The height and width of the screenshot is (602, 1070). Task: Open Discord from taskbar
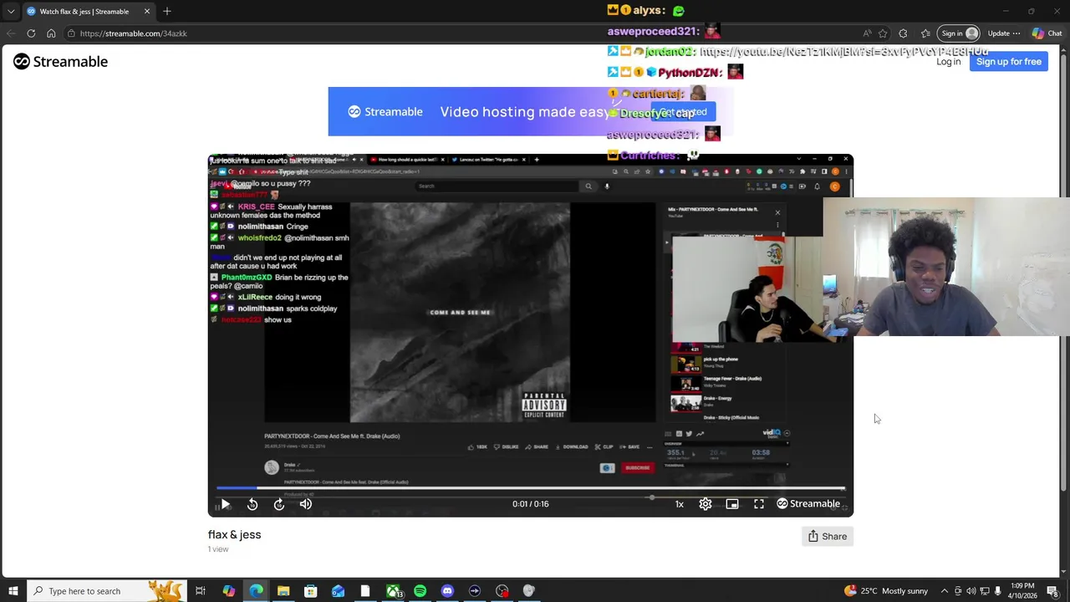point(447,591)
